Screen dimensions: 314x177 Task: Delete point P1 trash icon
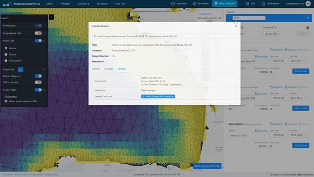[x=308, y=18]
